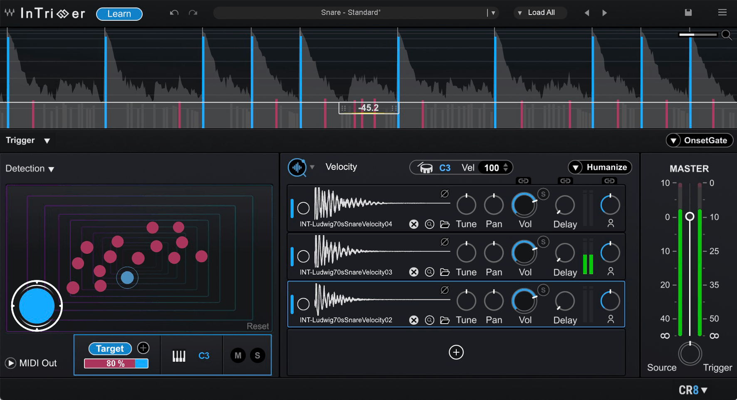The image size is (737, 400).
Task: Open the hamburger menu
Action: point(722,12)
